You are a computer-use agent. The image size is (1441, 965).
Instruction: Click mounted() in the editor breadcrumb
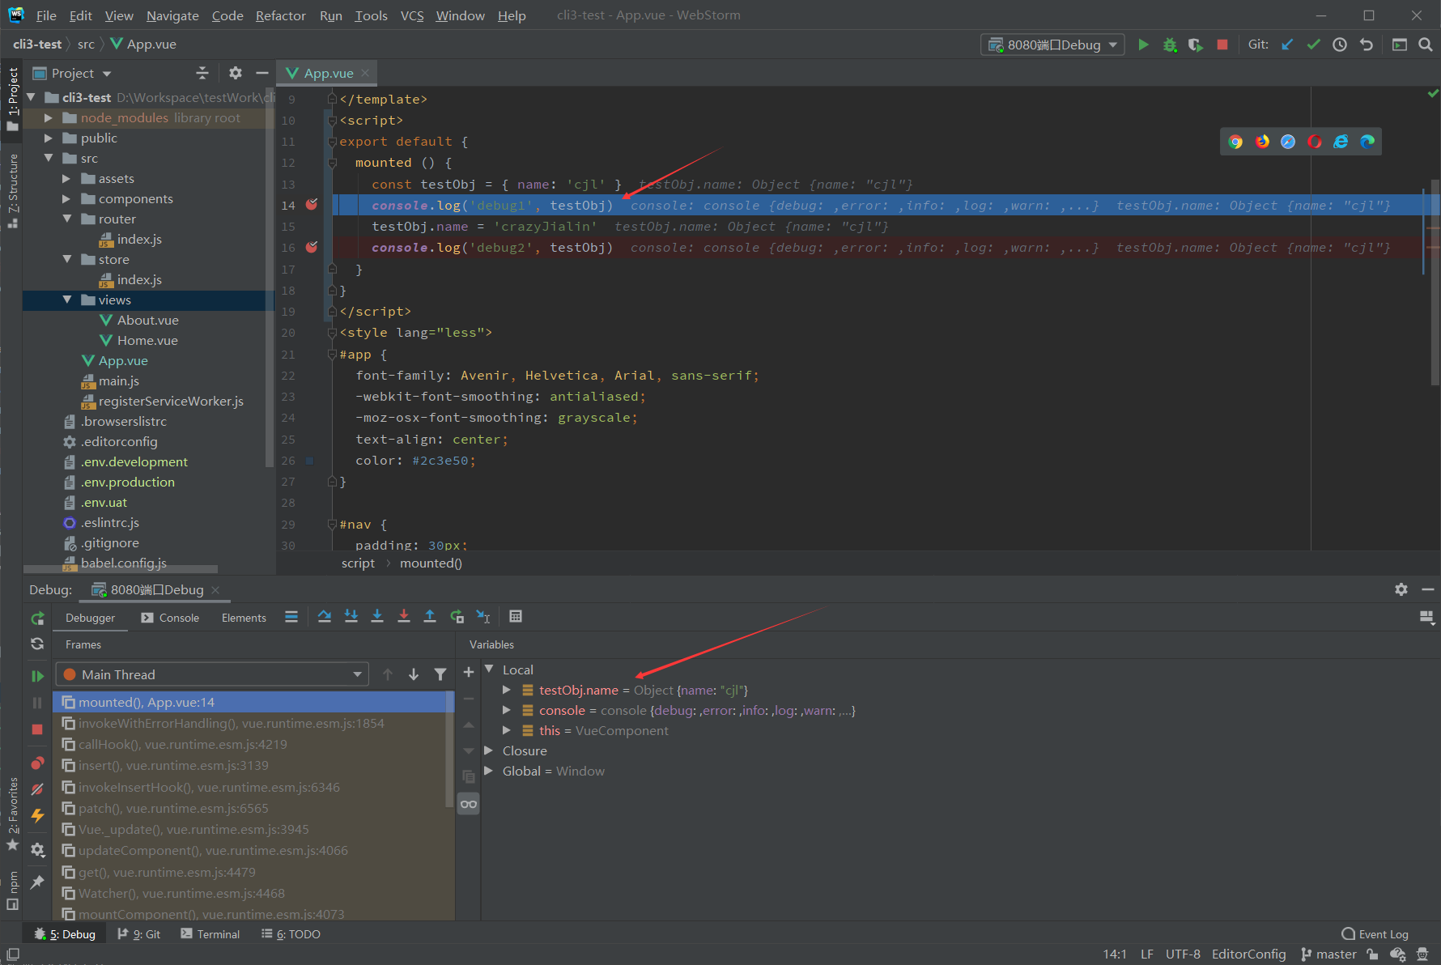coord(431,563)
